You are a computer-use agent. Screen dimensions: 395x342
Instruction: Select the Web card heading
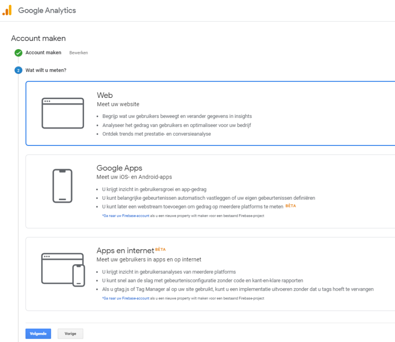pos(105,95)
